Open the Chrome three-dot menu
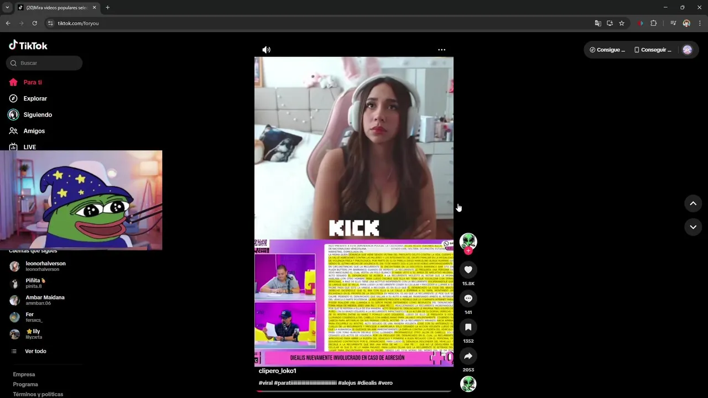Viewport: 708px width, 398px height. [x=700, y=23]
